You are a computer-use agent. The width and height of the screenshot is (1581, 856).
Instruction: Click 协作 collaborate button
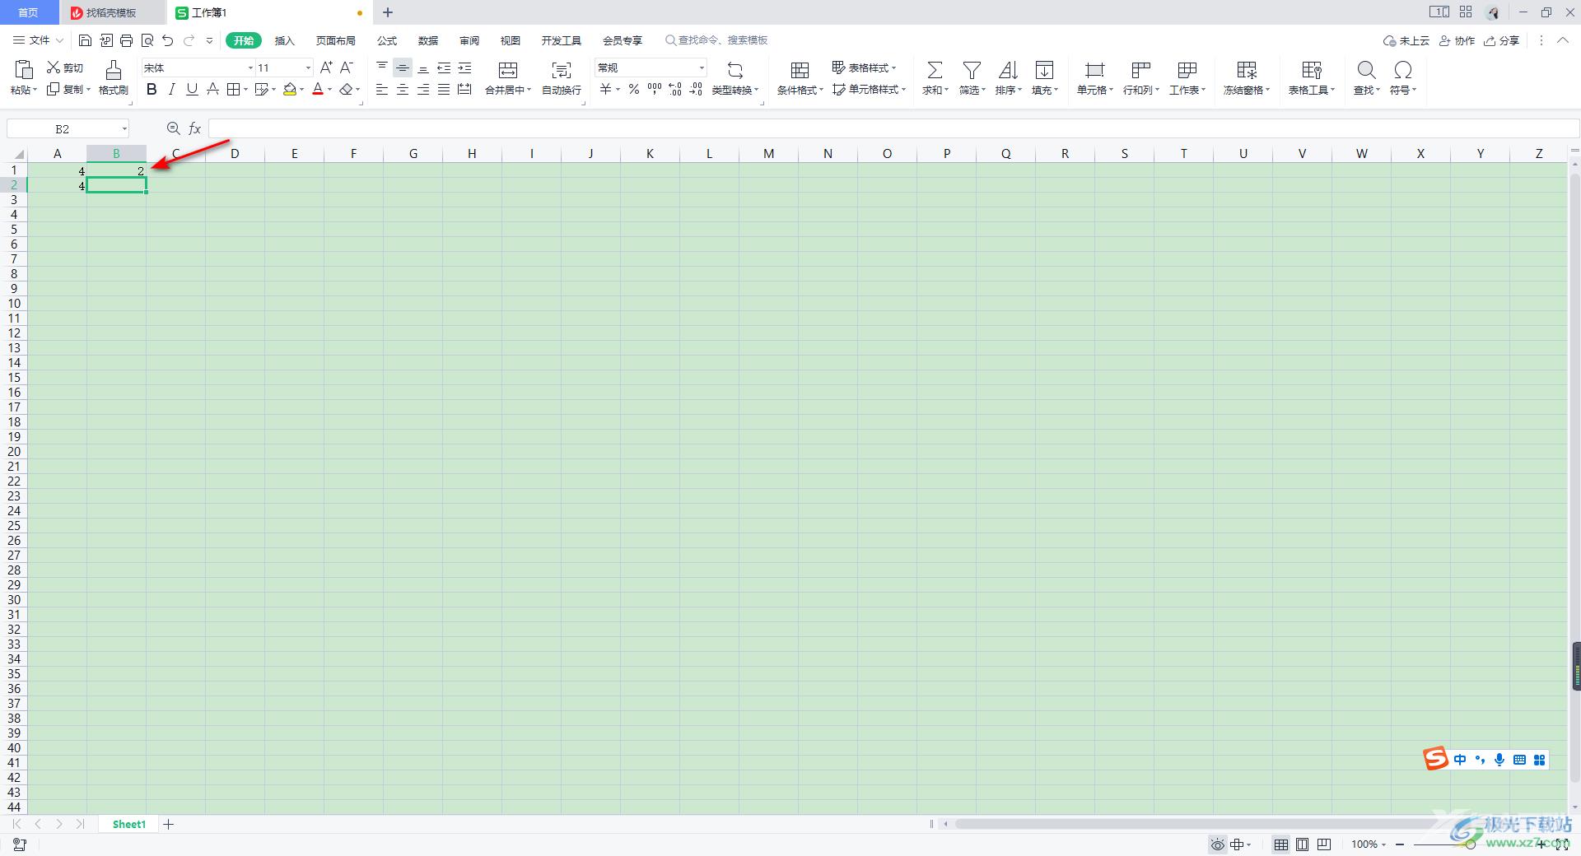pyautogui.click(x=1457, y=40)
